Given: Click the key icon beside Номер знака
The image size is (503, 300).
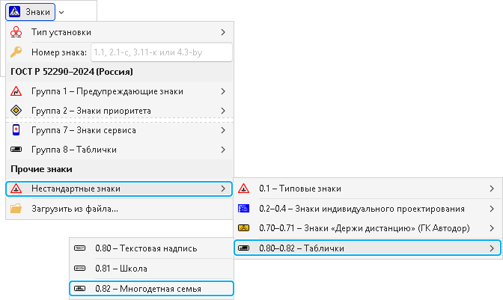Looking at the screenshot, I should coord(16,52).
